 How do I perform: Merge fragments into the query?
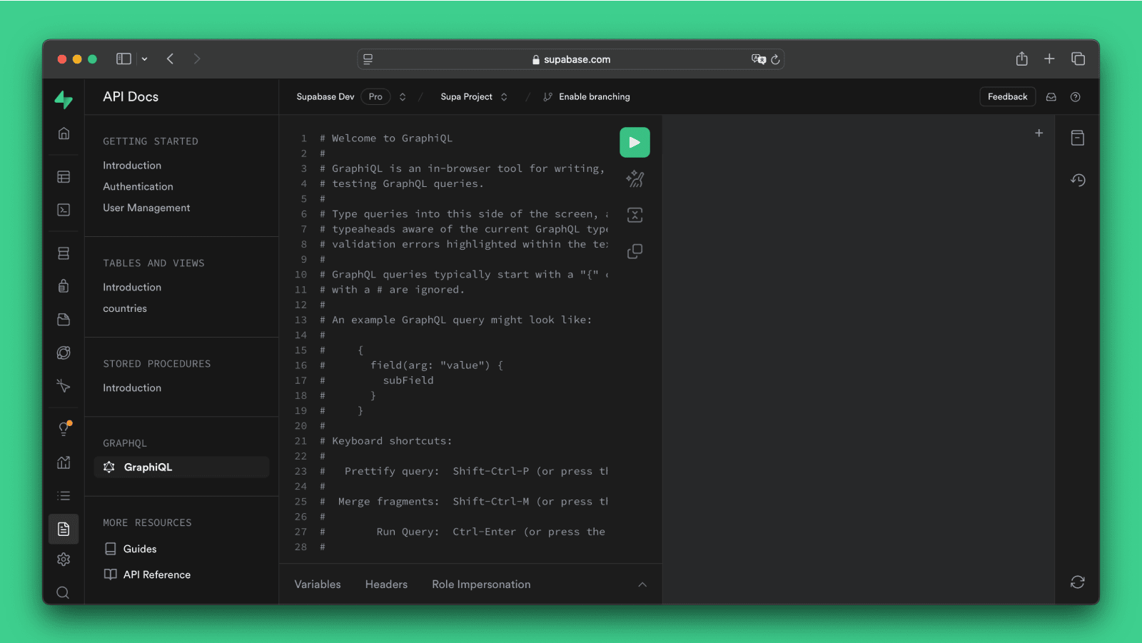click(634, 215)
